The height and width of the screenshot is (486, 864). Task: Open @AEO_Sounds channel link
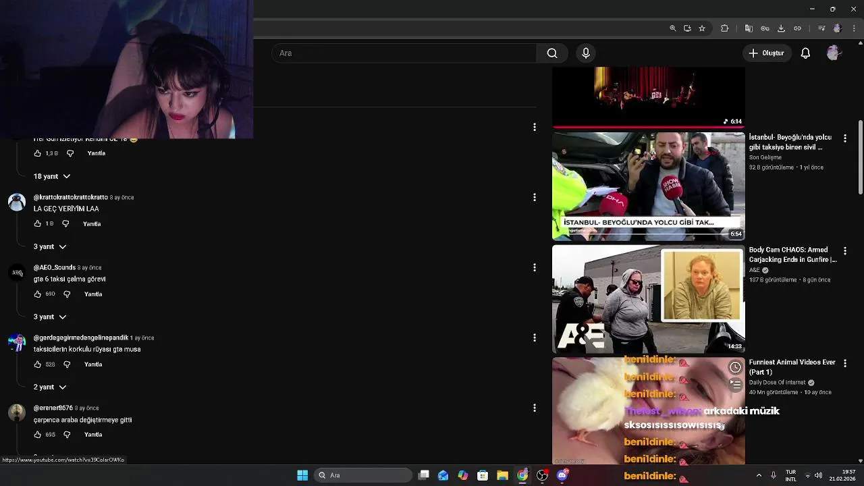[x=55, y=267]
